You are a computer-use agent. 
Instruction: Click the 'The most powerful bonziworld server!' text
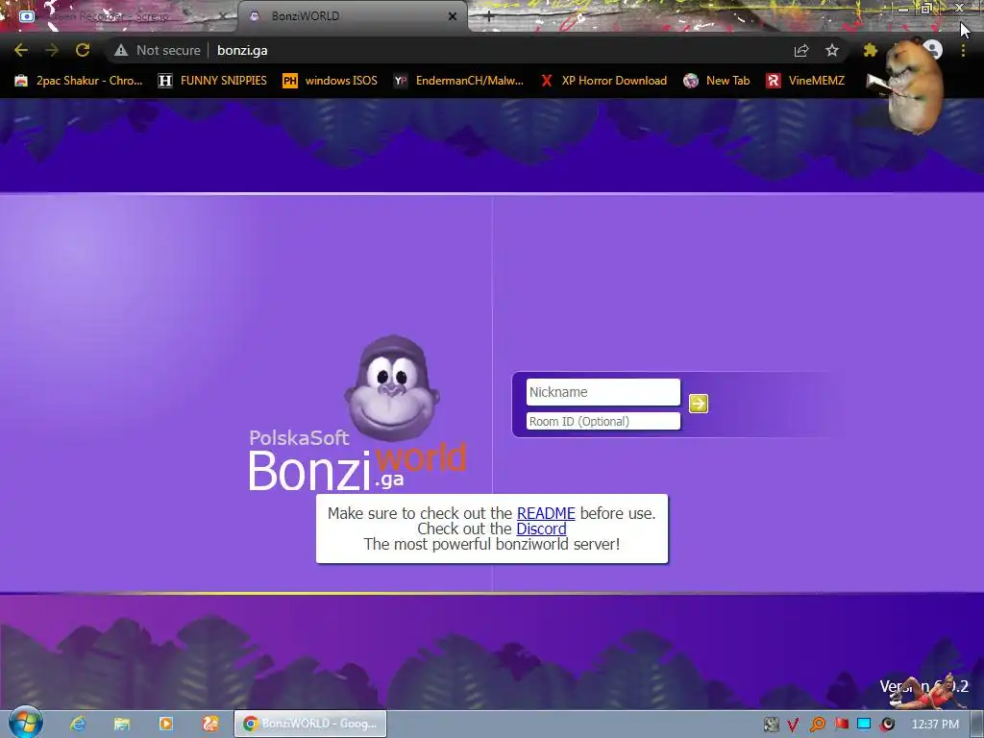492,544
